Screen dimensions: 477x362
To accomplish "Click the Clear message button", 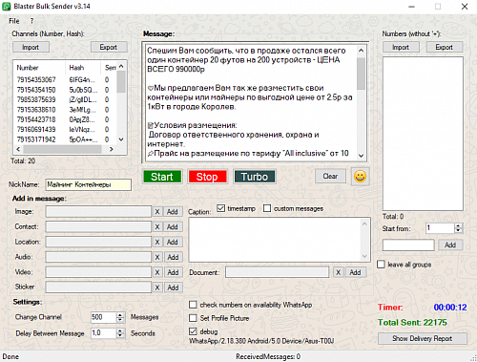I will pyautogui.click(x=330, y=176).
